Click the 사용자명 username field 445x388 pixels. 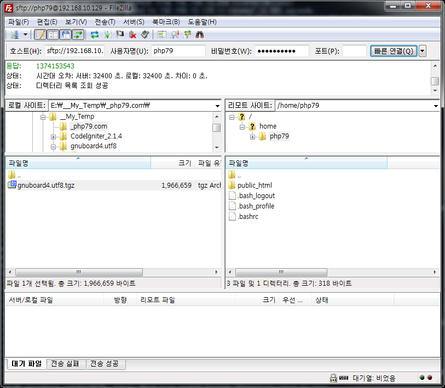coord(178,51)
